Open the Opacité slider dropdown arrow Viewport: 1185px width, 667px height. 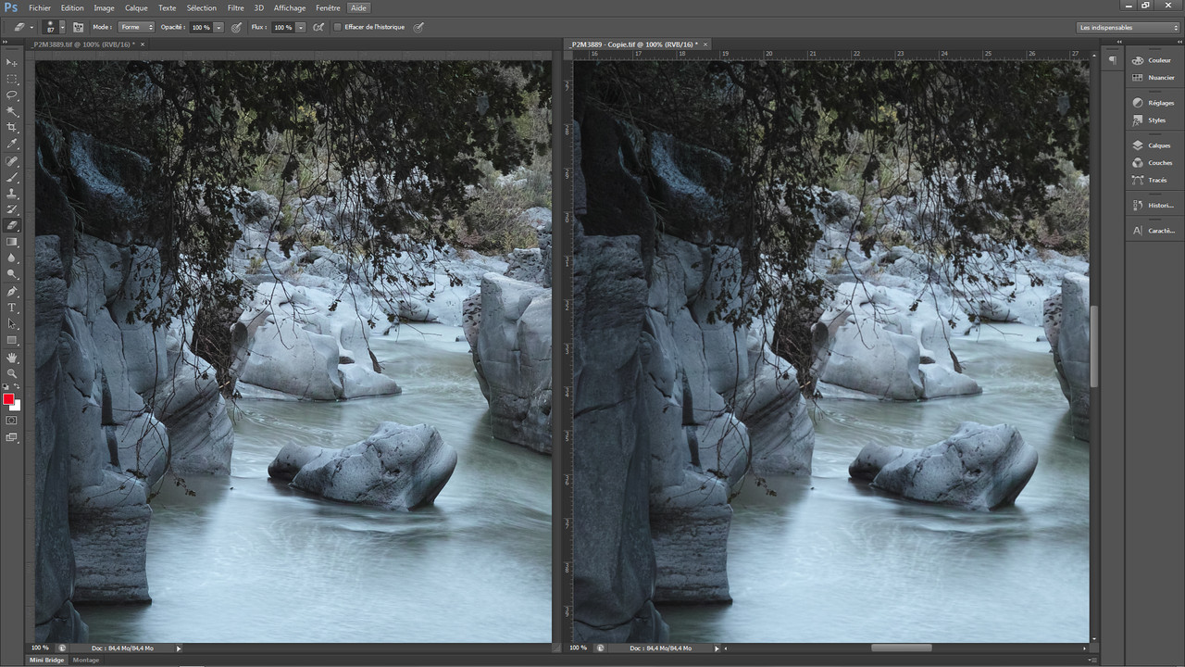tap(219, 27)
